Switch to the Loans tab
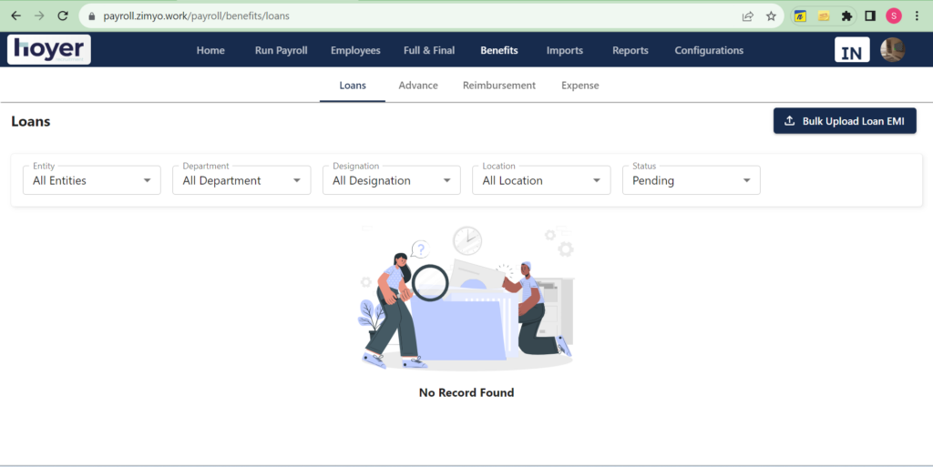The height and width of the screenshot is (467, 933). coord(353,86)
